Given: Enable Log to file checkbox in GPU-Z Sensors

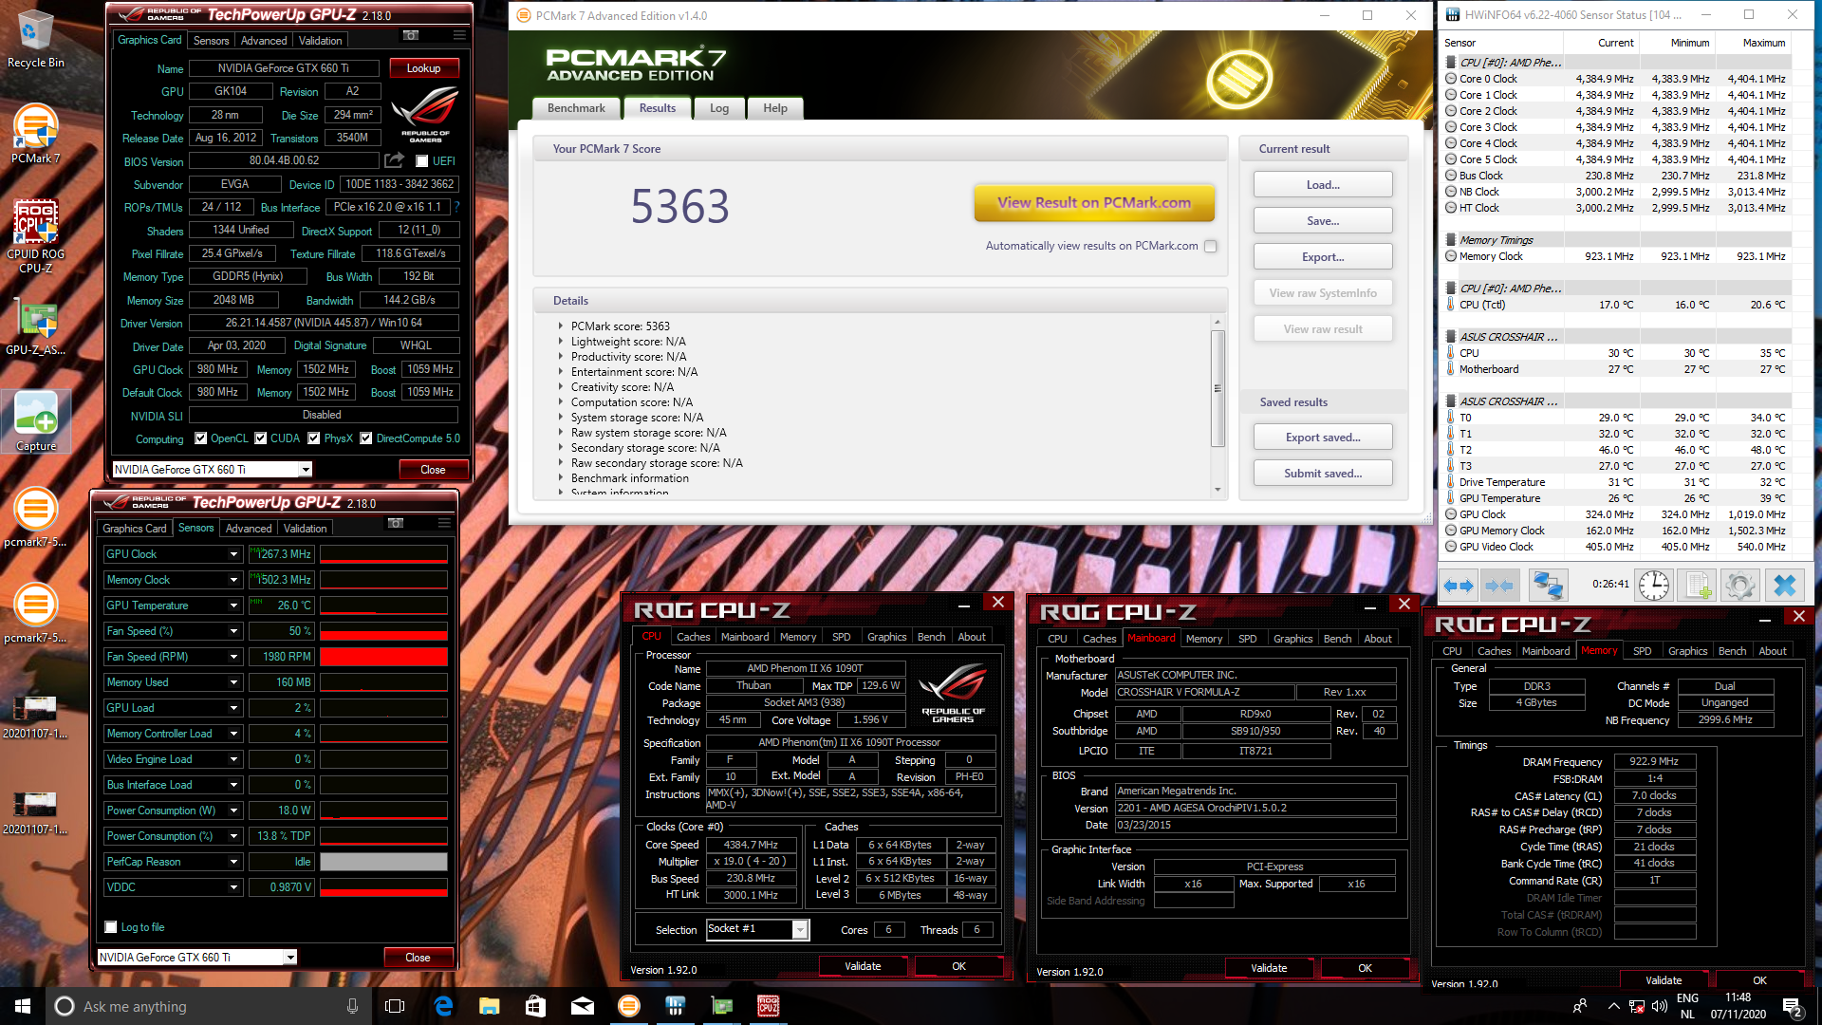Looking at the screenshot, I should tap(111, 927).
